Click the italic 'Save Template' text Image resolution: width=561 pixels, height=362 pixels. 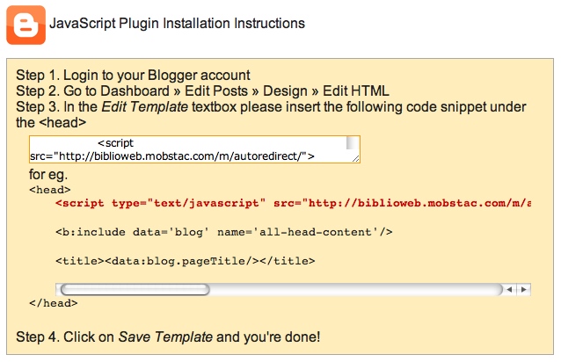point(165,337)
